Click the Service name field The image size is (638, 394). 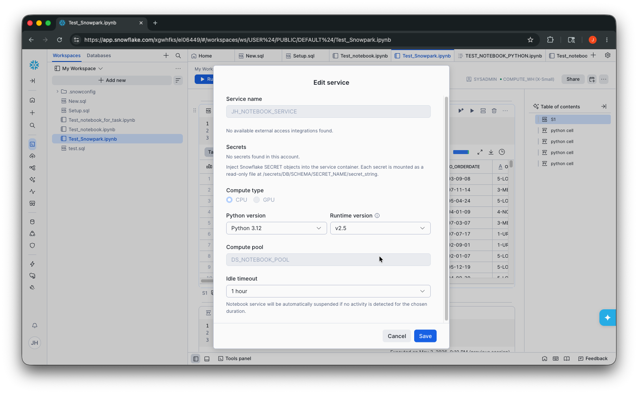(x=328, y=112)
